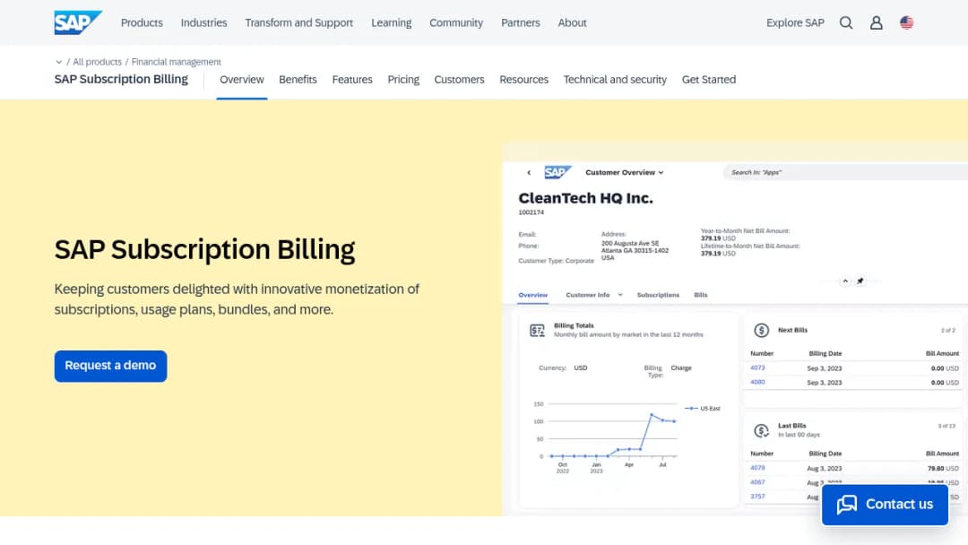Open bill number 4080
This screenshot has width=968, height=545.
click(x=757, y=382)
